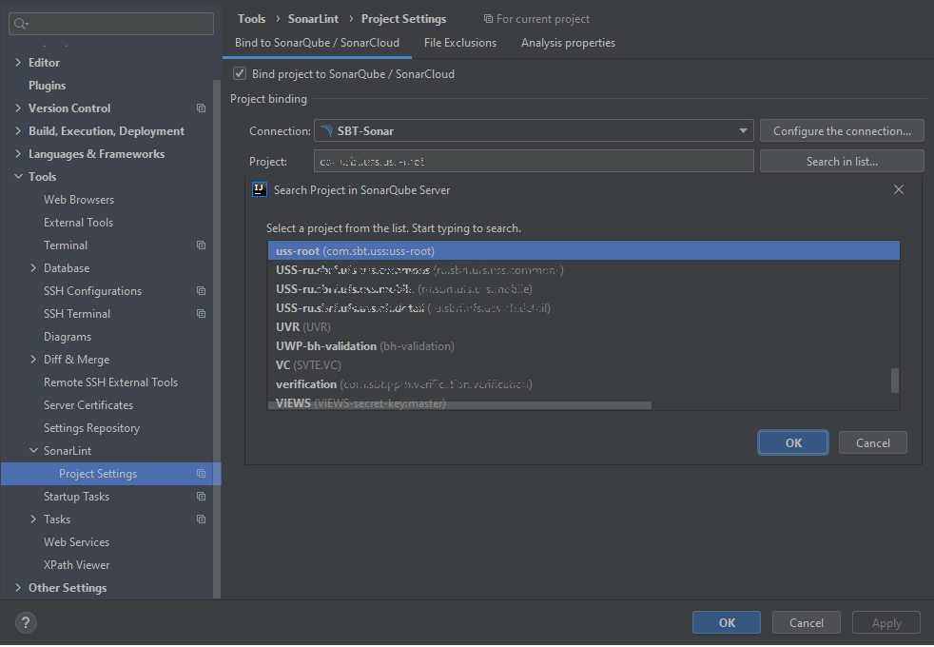
Task: Click project-level icon beside Terminal item
Action: [201, 245]
